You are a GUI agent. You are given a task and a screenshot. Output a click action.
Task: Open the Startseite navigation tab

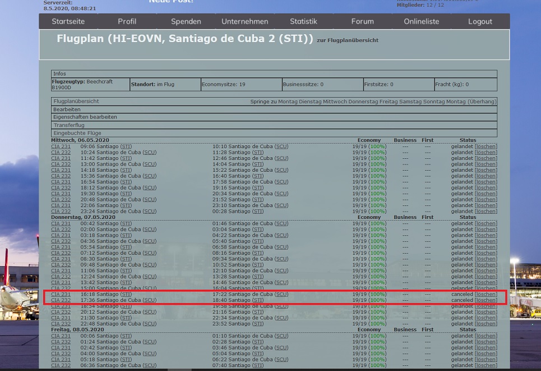click(68, 21)
